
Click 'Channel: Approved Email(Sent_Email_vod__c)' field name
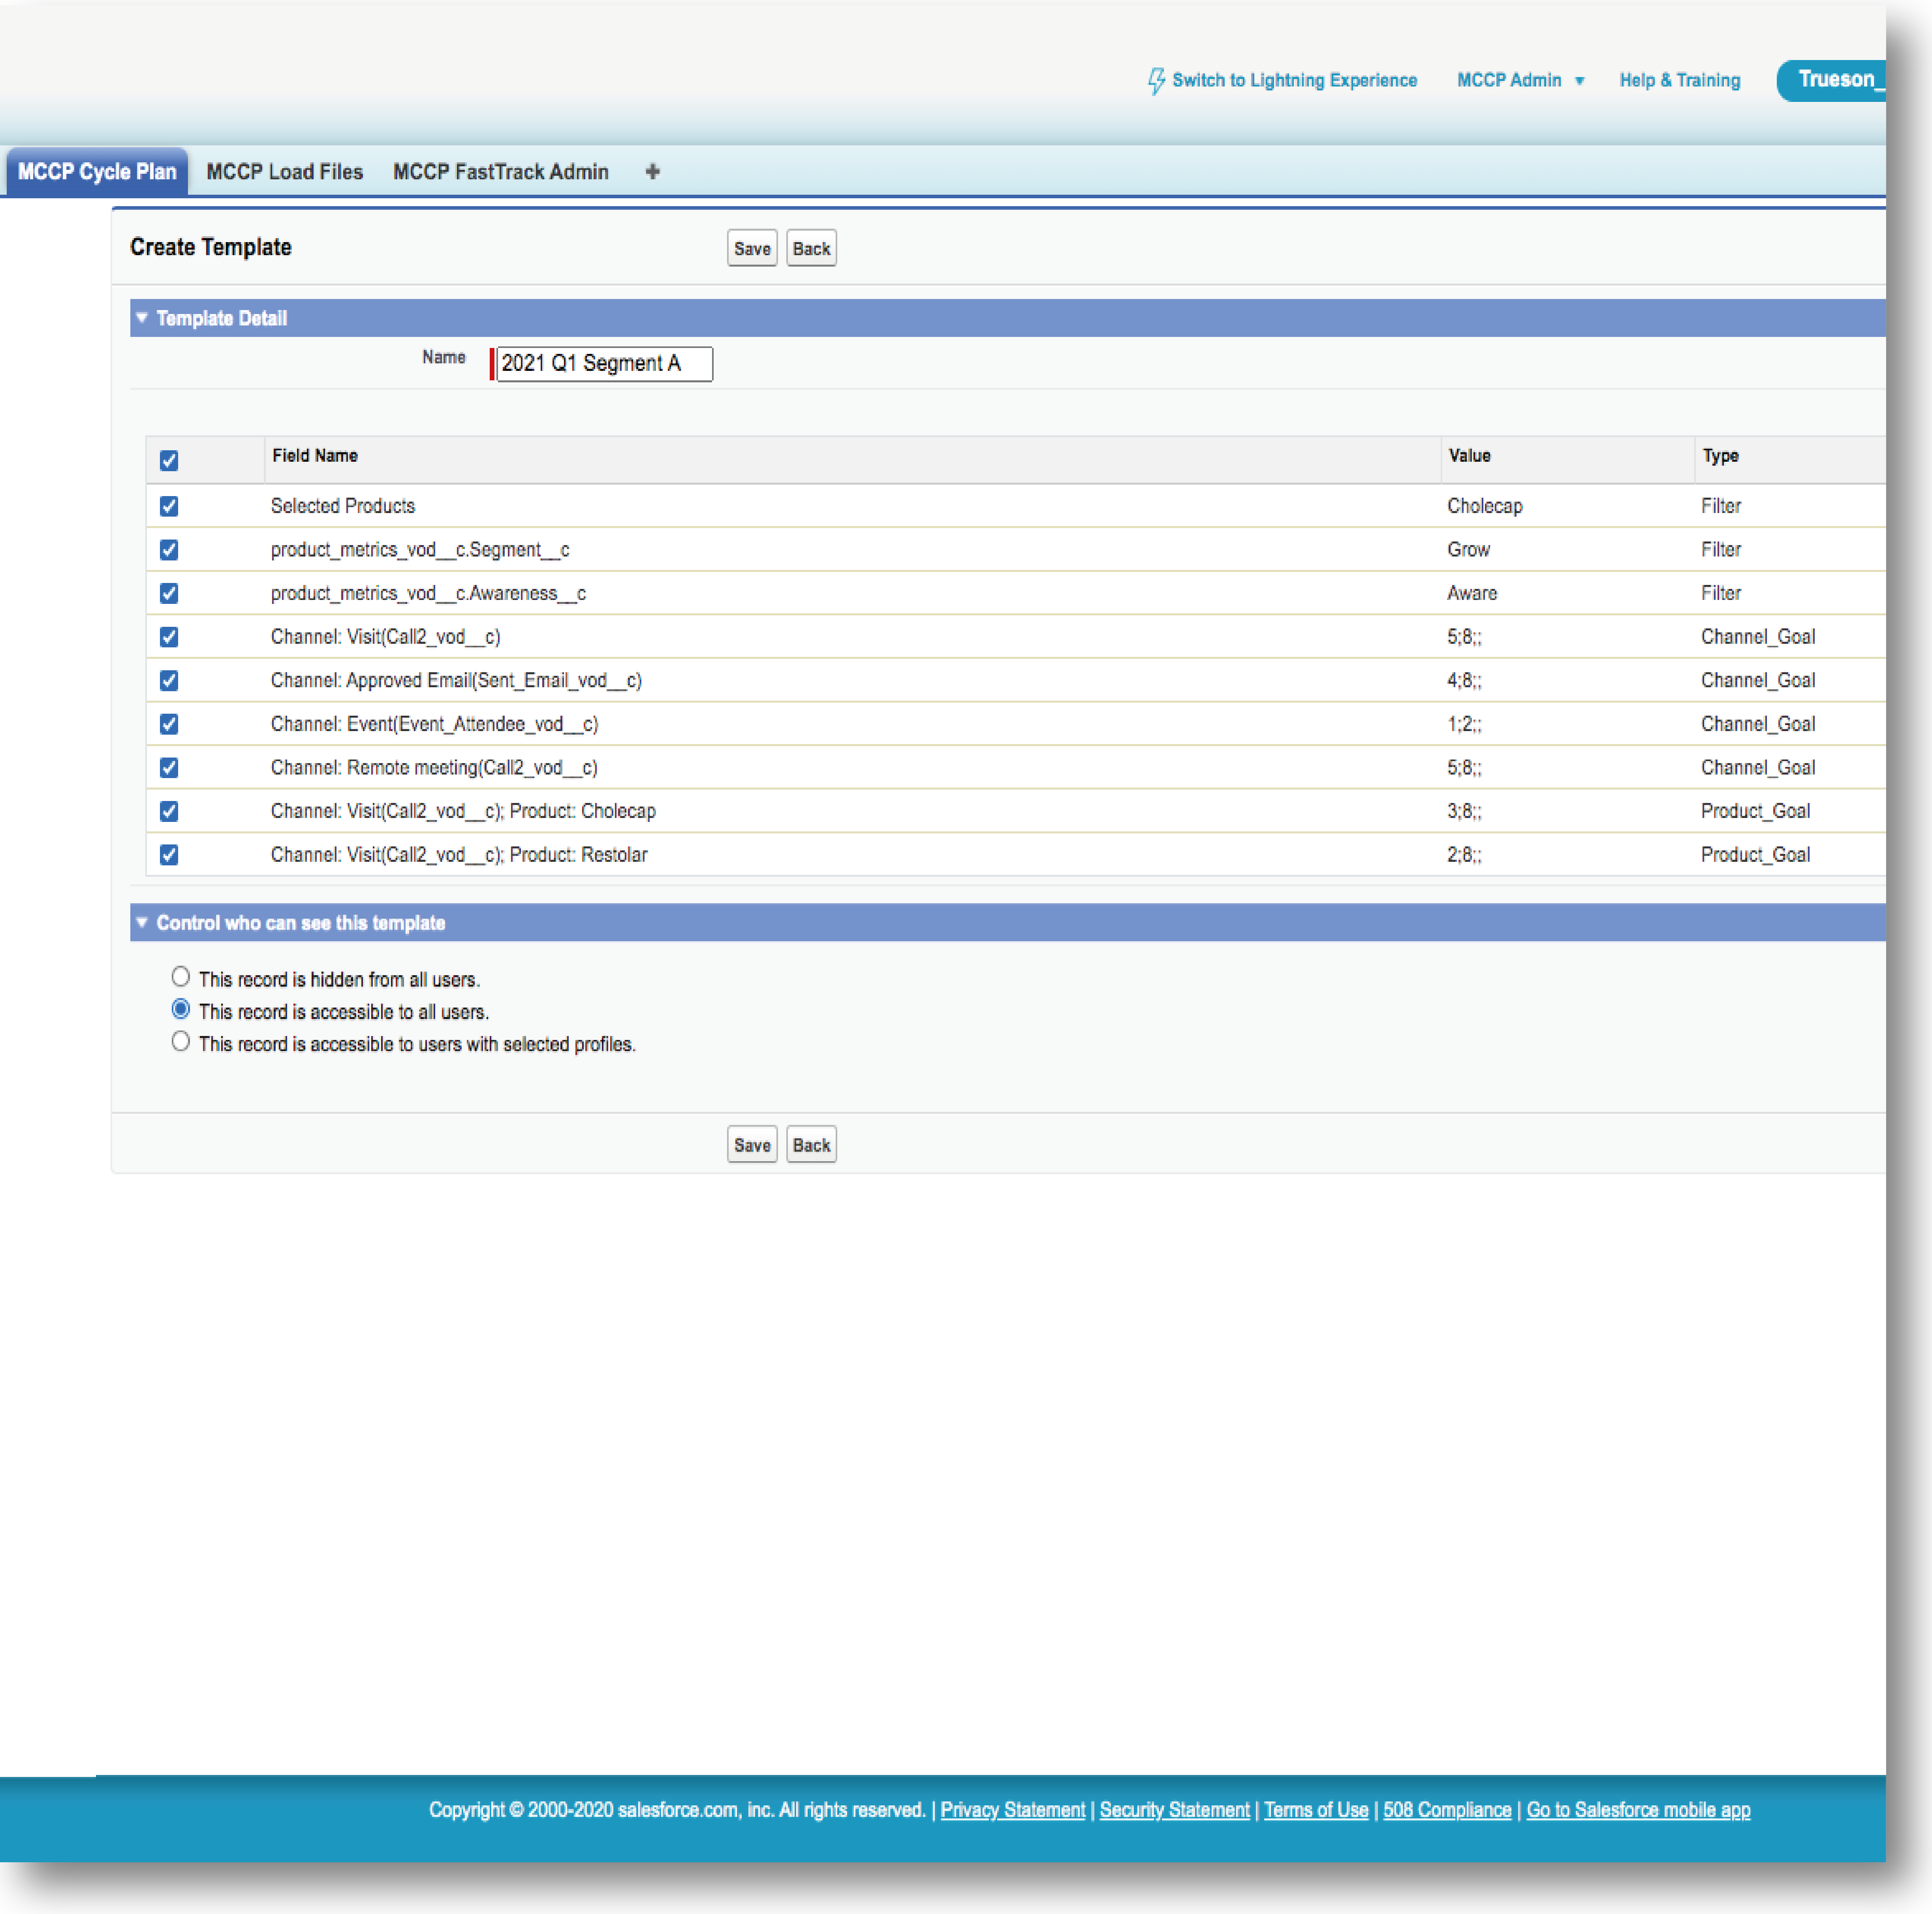click(456, 681)
